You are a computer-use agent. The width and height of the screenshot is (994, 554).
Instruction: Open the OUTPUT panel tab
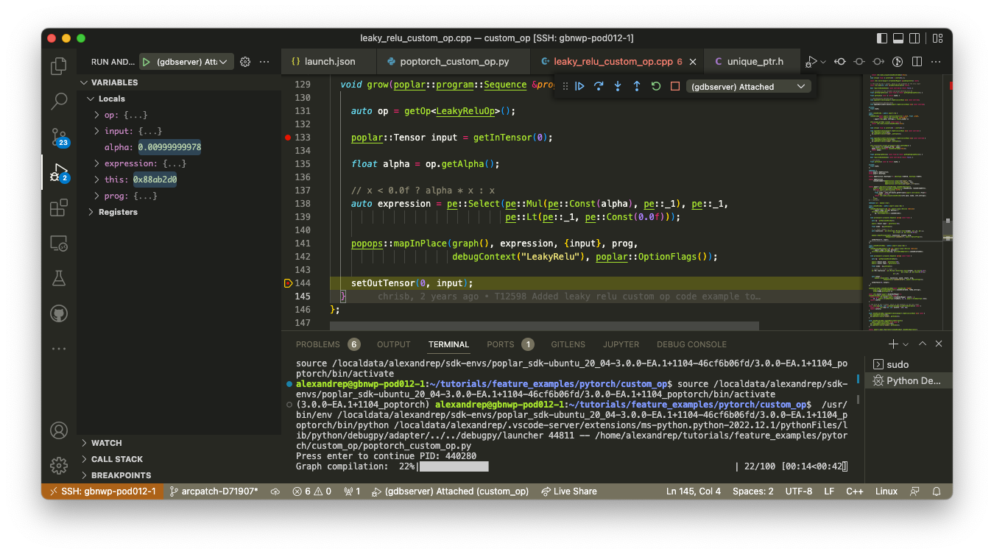pyautogui.click(x=393, y=344)
